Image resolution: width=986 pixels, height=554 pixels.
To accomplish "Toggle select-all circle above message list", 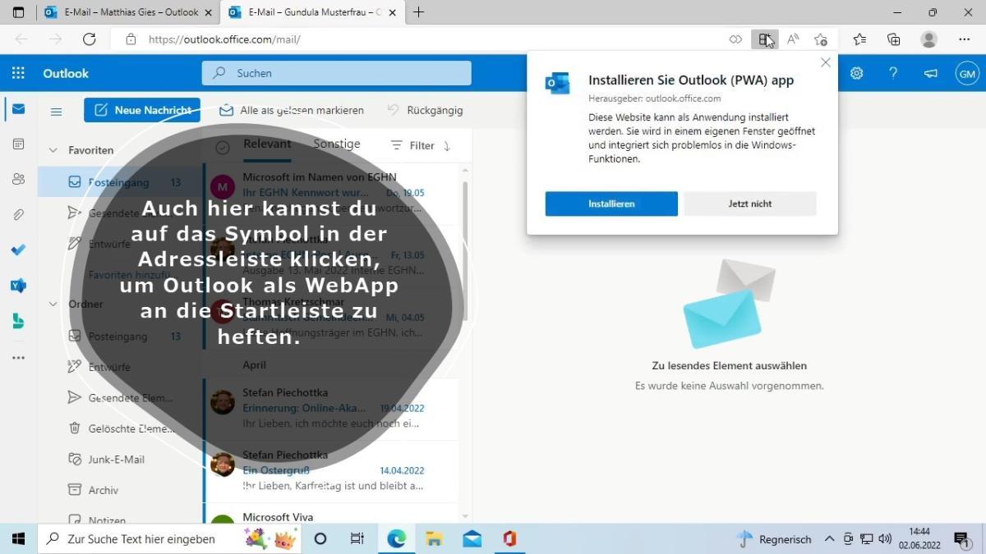I will (x=222, y=147).
